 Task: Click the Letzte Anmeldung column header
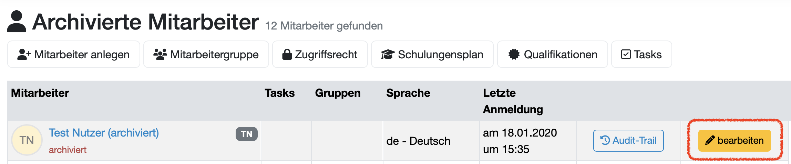tap(512, 101)
